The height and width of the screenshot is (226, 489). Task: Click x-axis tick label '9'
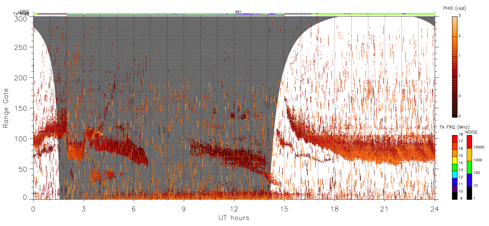(x=184, y=209)
